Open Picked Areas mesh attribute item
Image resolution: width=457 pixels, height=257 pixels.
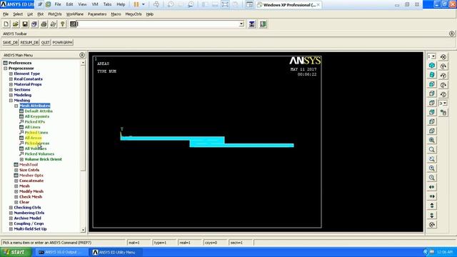coord(37,143)
